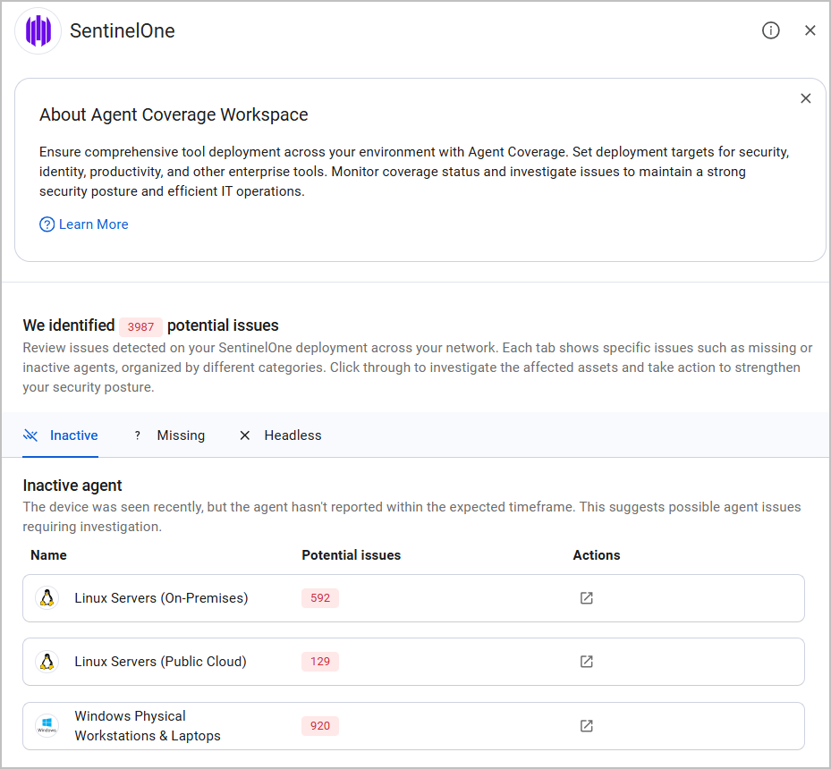Click the 129 issues badge
831x769 pixels.
point(320,662)
